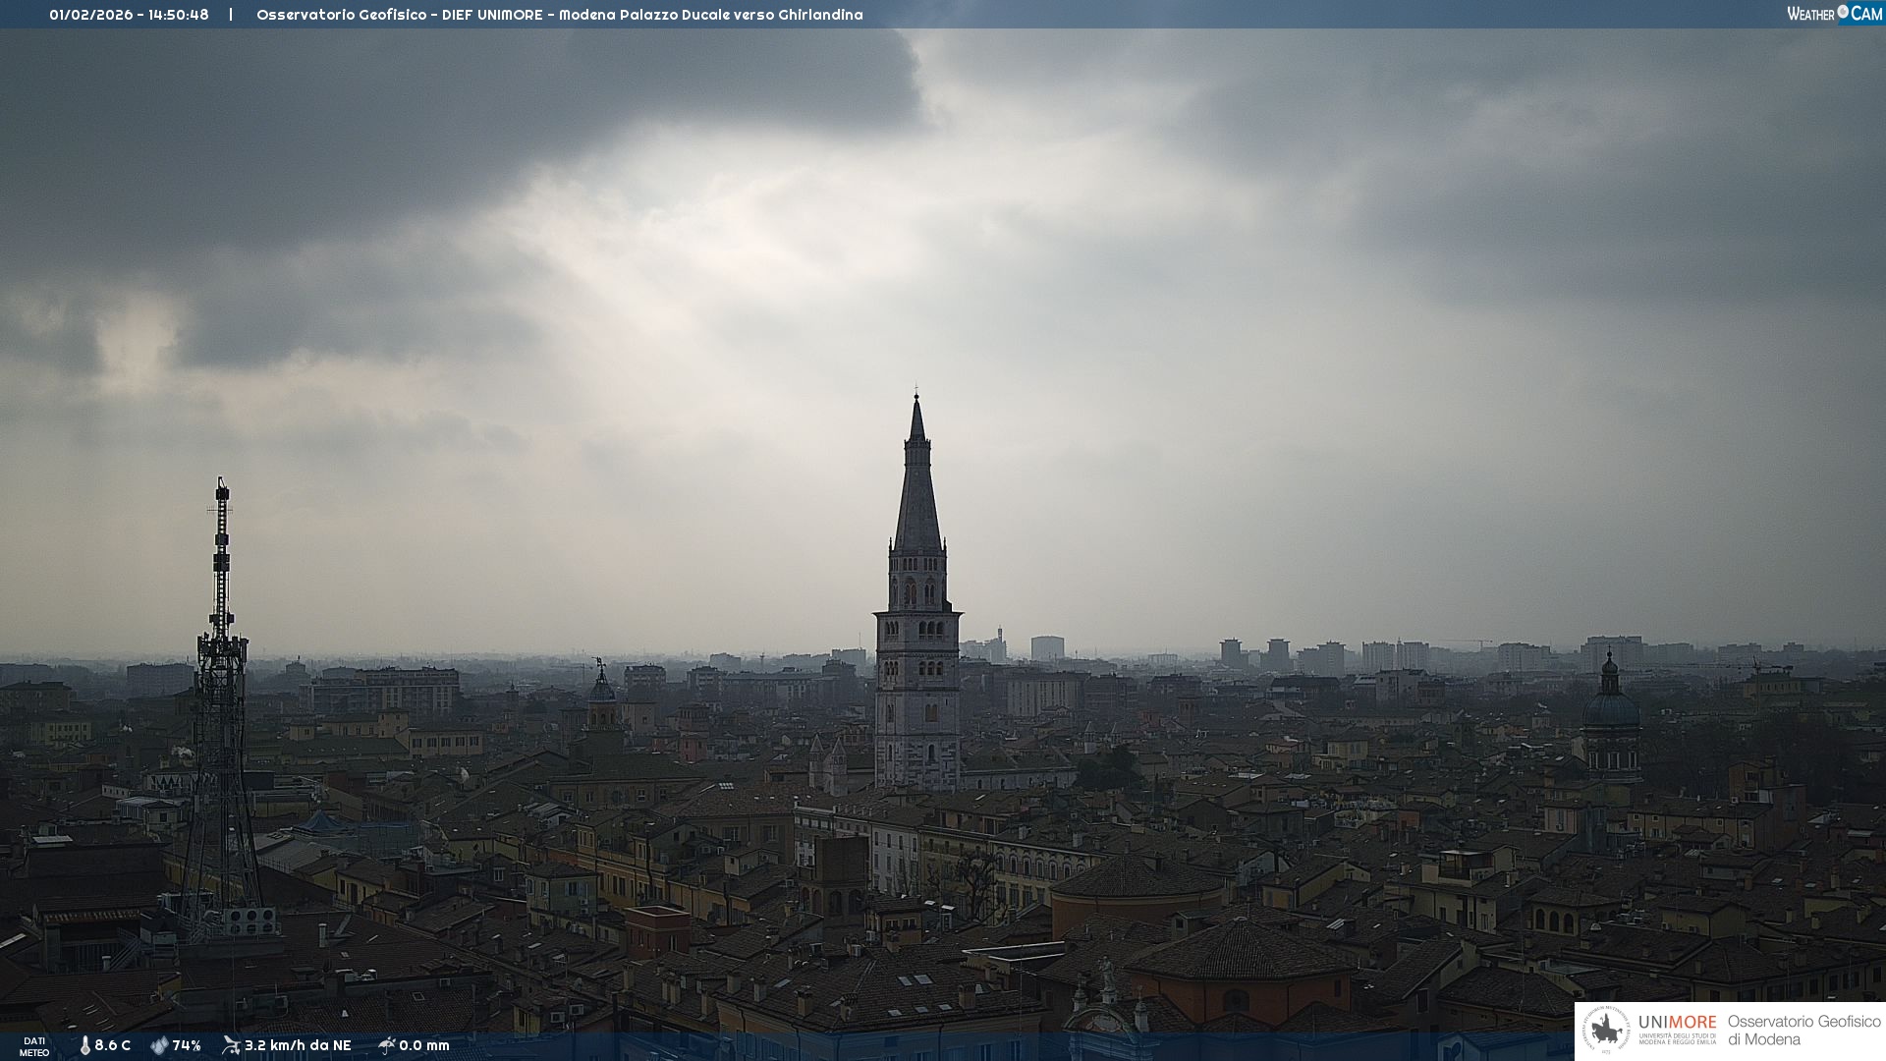Viewport: 1886px width, 1061px height.
Task: Click the humidity water drops icon
Action: pyautogui.click(x=159, y=1046)
